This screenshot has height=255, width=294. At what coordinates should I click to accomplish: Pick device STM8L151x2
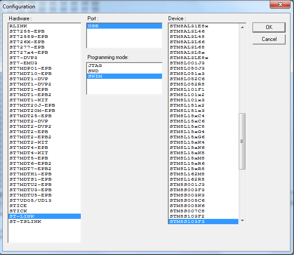[204, 105]
